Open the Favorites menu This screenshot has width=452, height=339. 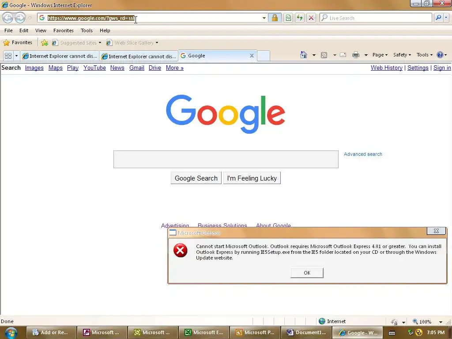pos(64,30)
